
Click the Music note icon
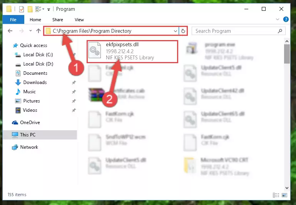pyautogui.click(x=18, y=92)
